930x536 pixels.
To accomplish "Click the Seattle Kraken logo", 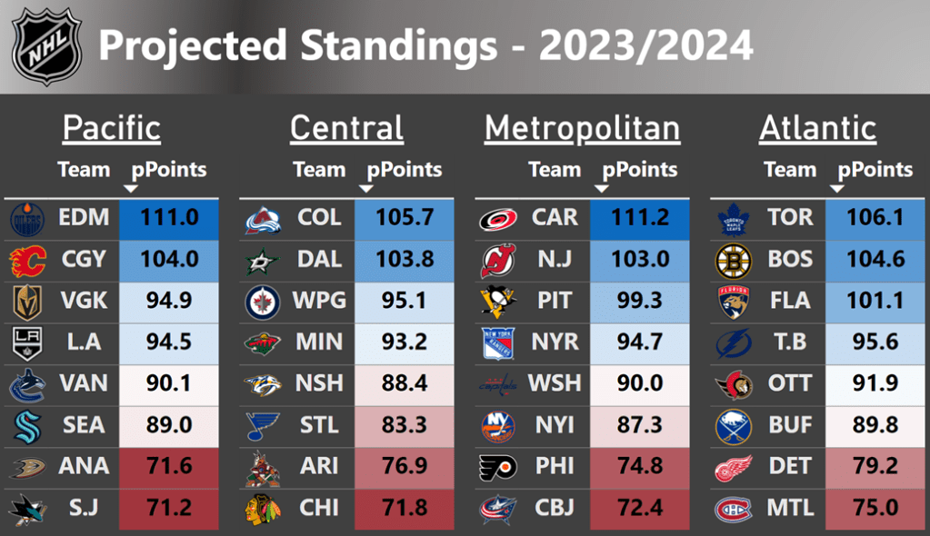I will [26, 426].
